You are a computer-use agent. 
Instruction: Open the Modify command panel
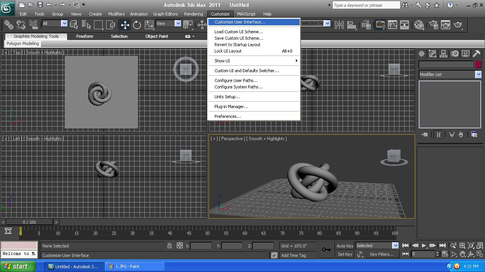point(432,54)
